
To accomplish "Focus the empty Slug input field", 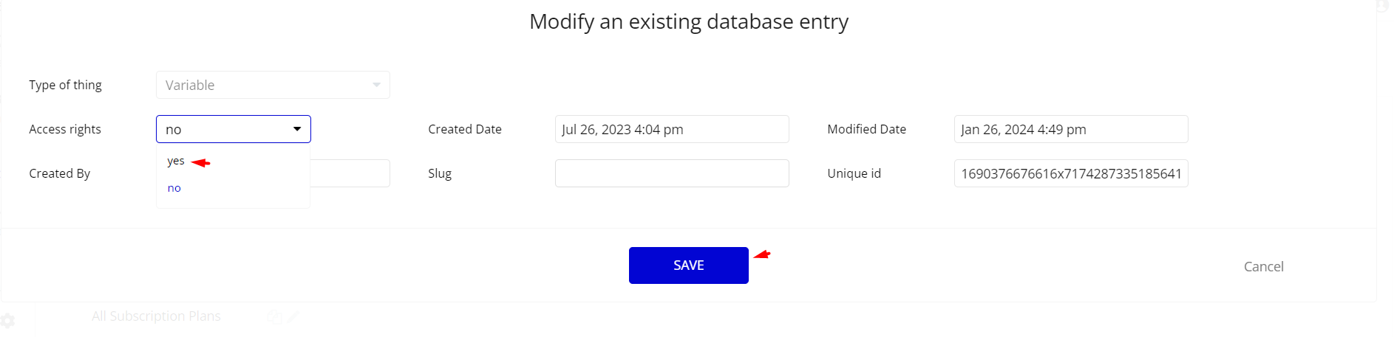I will click(x=672, y=173).
